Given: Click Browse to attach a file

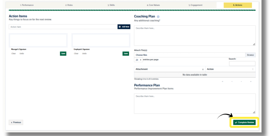Looking at the screenshot, I should [x=250, y=55].
